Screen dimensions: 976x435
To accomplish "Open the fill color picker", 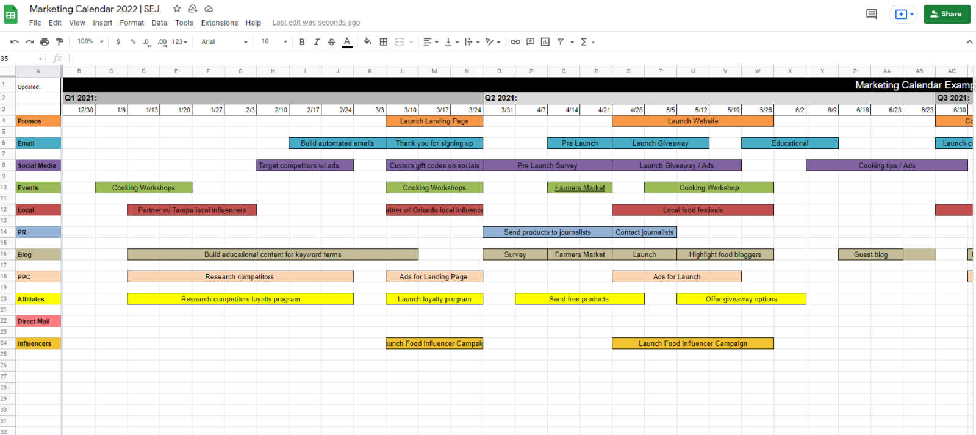I will coord(368,42).
